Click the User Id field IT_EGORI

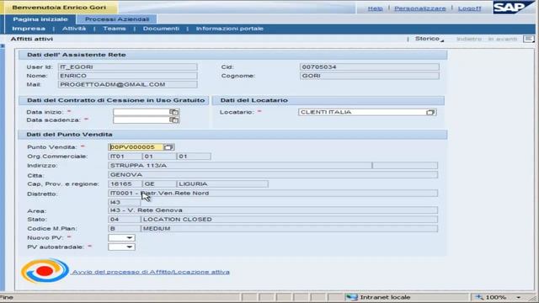pyautogui.click(x=127, y=67)
